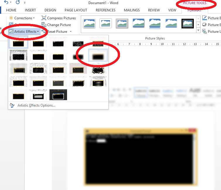Viewport: 221px width, 190px height.
Task: Click the Compress Pictures icon
Action: (x=44, y=18)
